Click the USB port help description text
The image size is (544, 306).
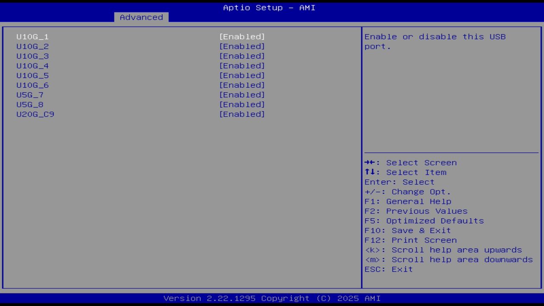tap(435, 41)
